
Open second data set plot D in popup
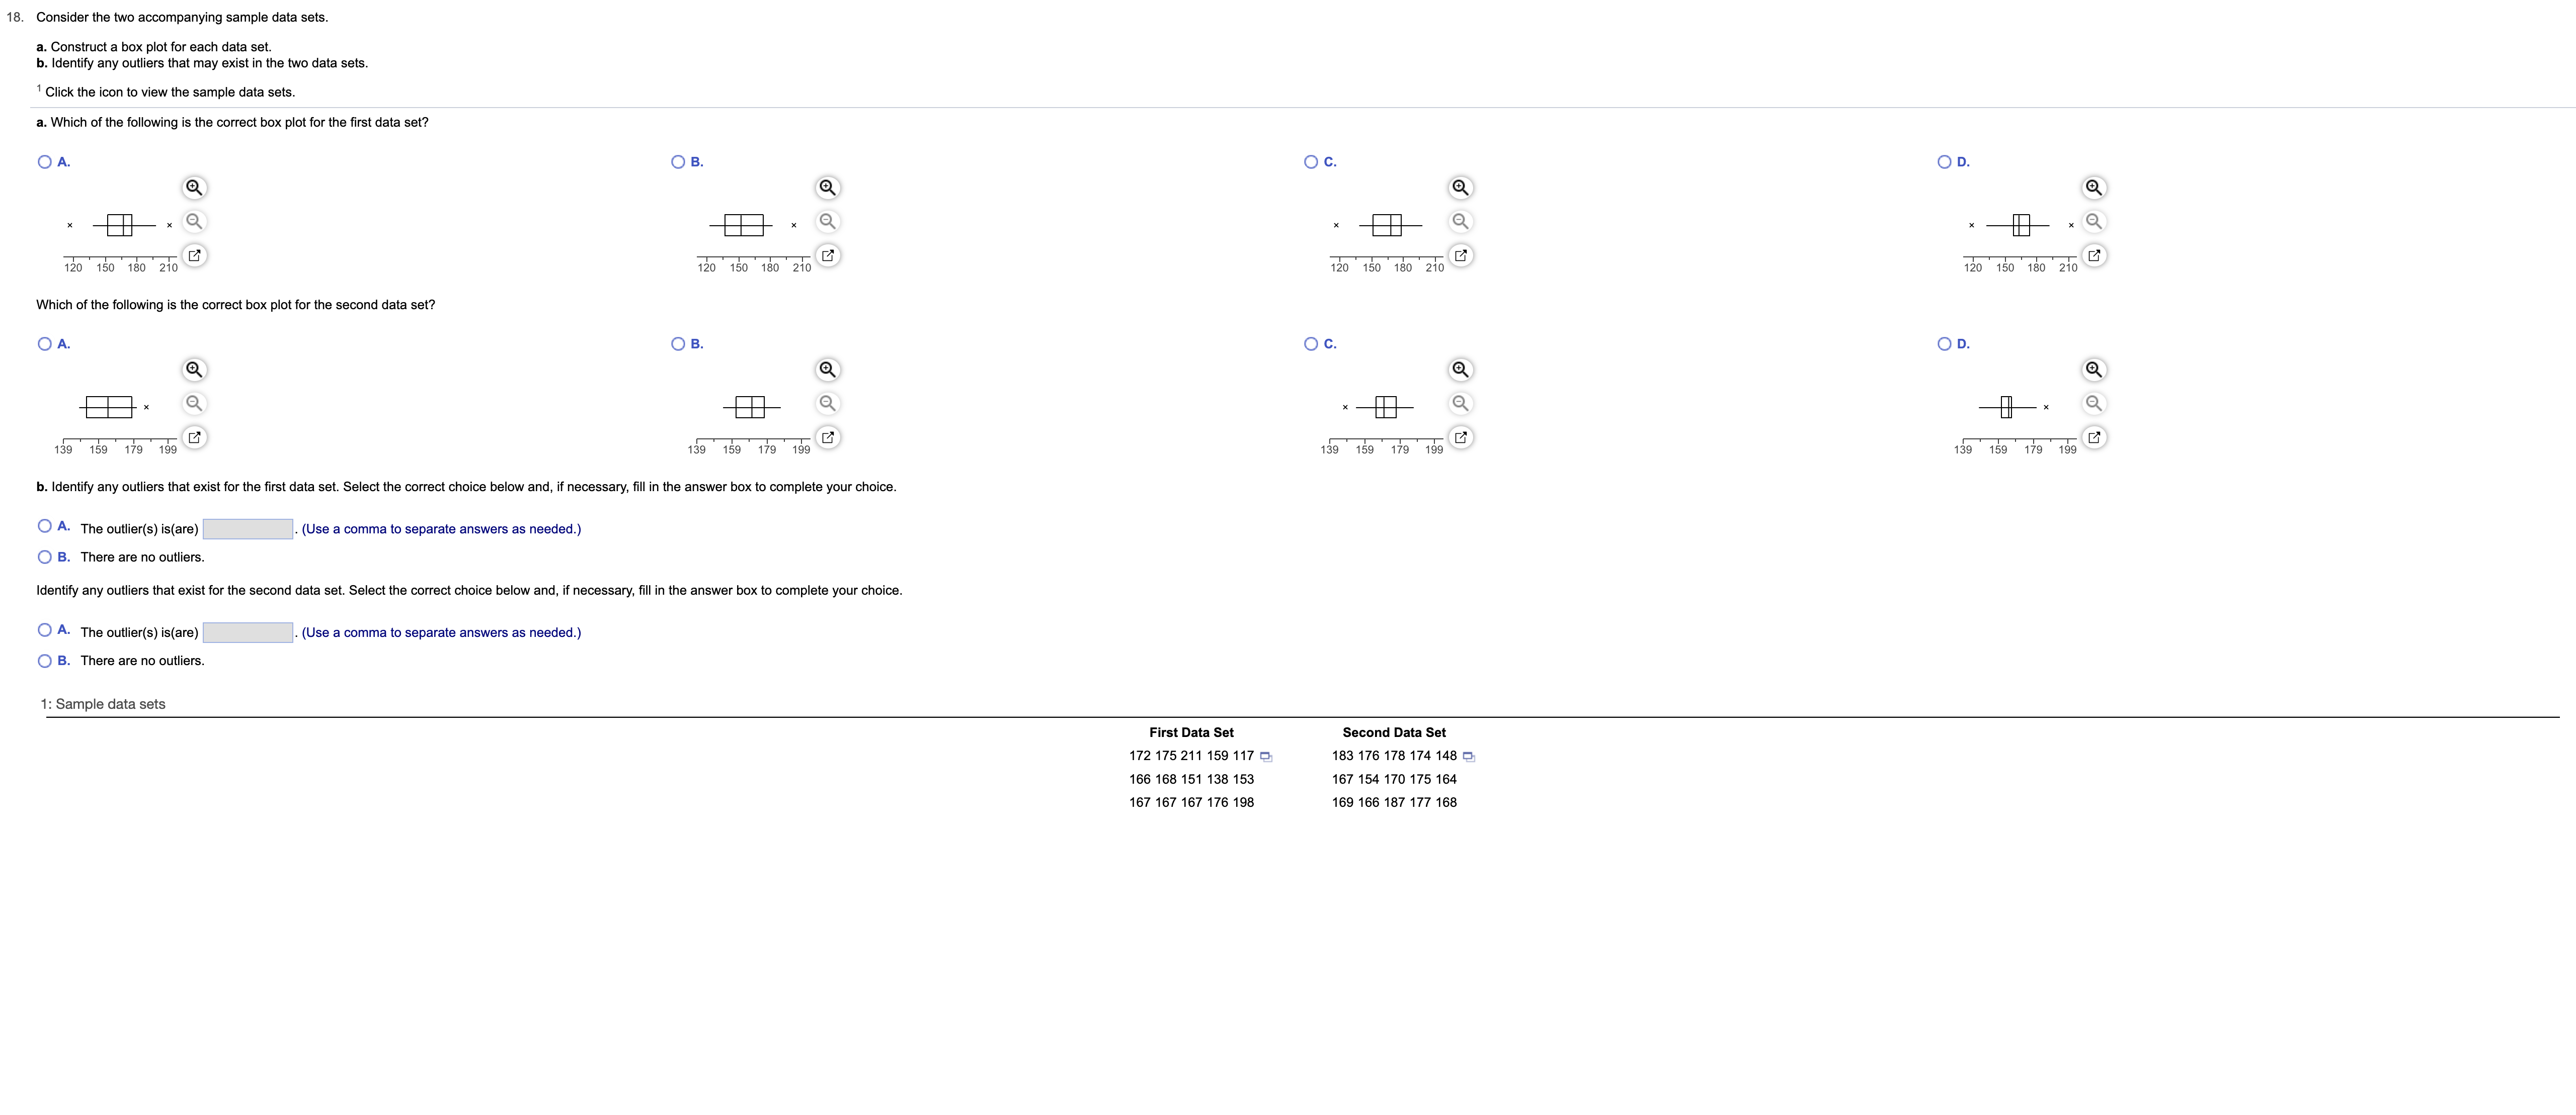[2093, 438]
